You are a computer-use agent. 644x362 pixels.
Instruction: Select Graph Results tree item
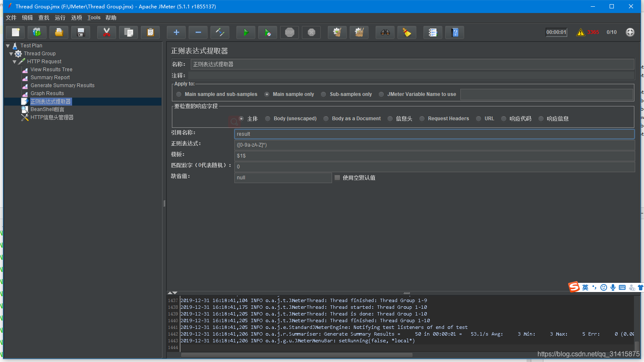pos(47,93)
